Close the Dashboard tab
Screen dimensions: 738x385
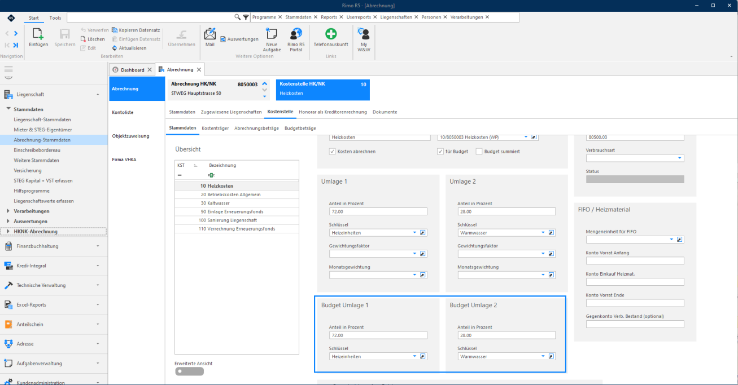150,70
